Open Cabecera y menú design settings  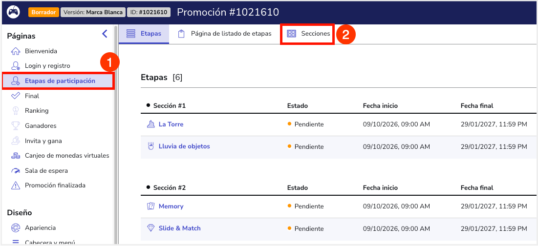(x=50, y=243)
